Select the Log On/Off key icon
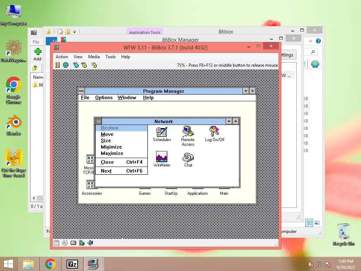 pyautogui.click(x=215, y=134)
